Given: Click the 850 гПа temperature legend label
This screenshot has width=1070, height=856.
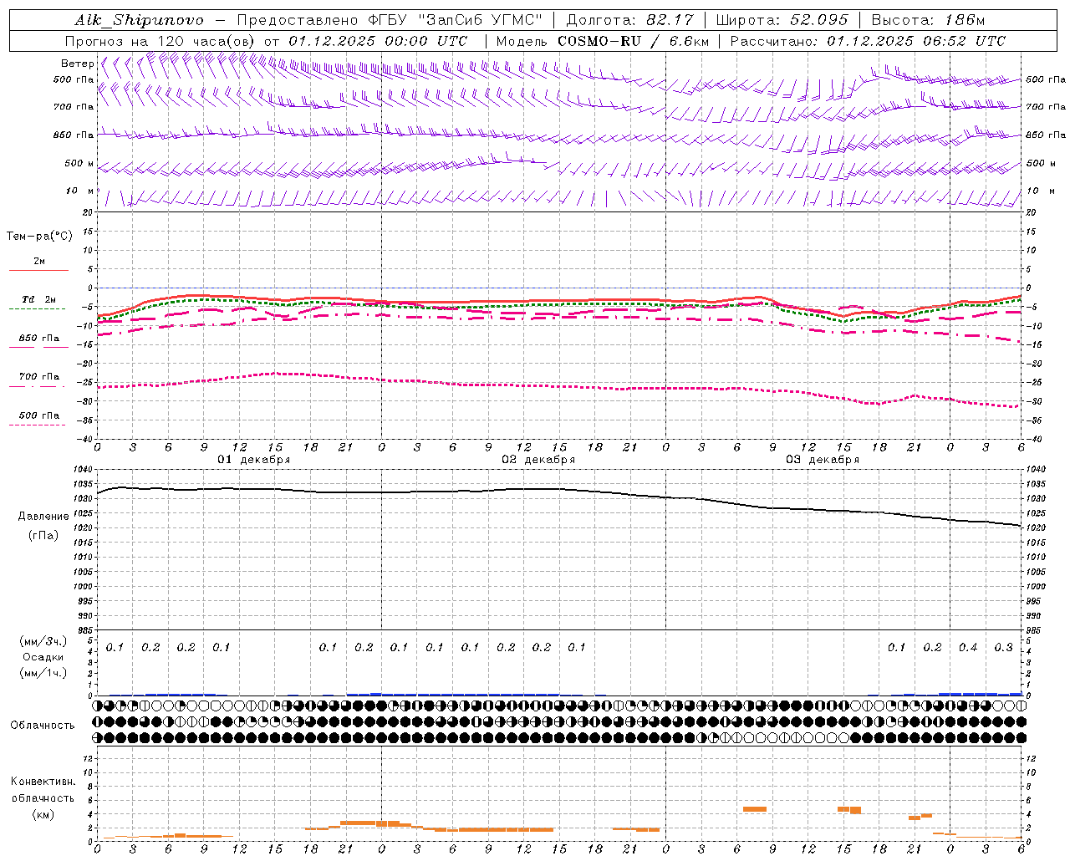Looking at the screenshot, I should [39, 338].
